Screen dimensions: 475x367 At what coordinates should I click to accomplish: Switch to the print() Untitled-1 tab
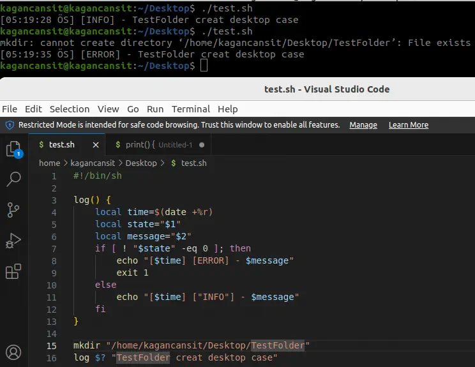coord(154,145)
